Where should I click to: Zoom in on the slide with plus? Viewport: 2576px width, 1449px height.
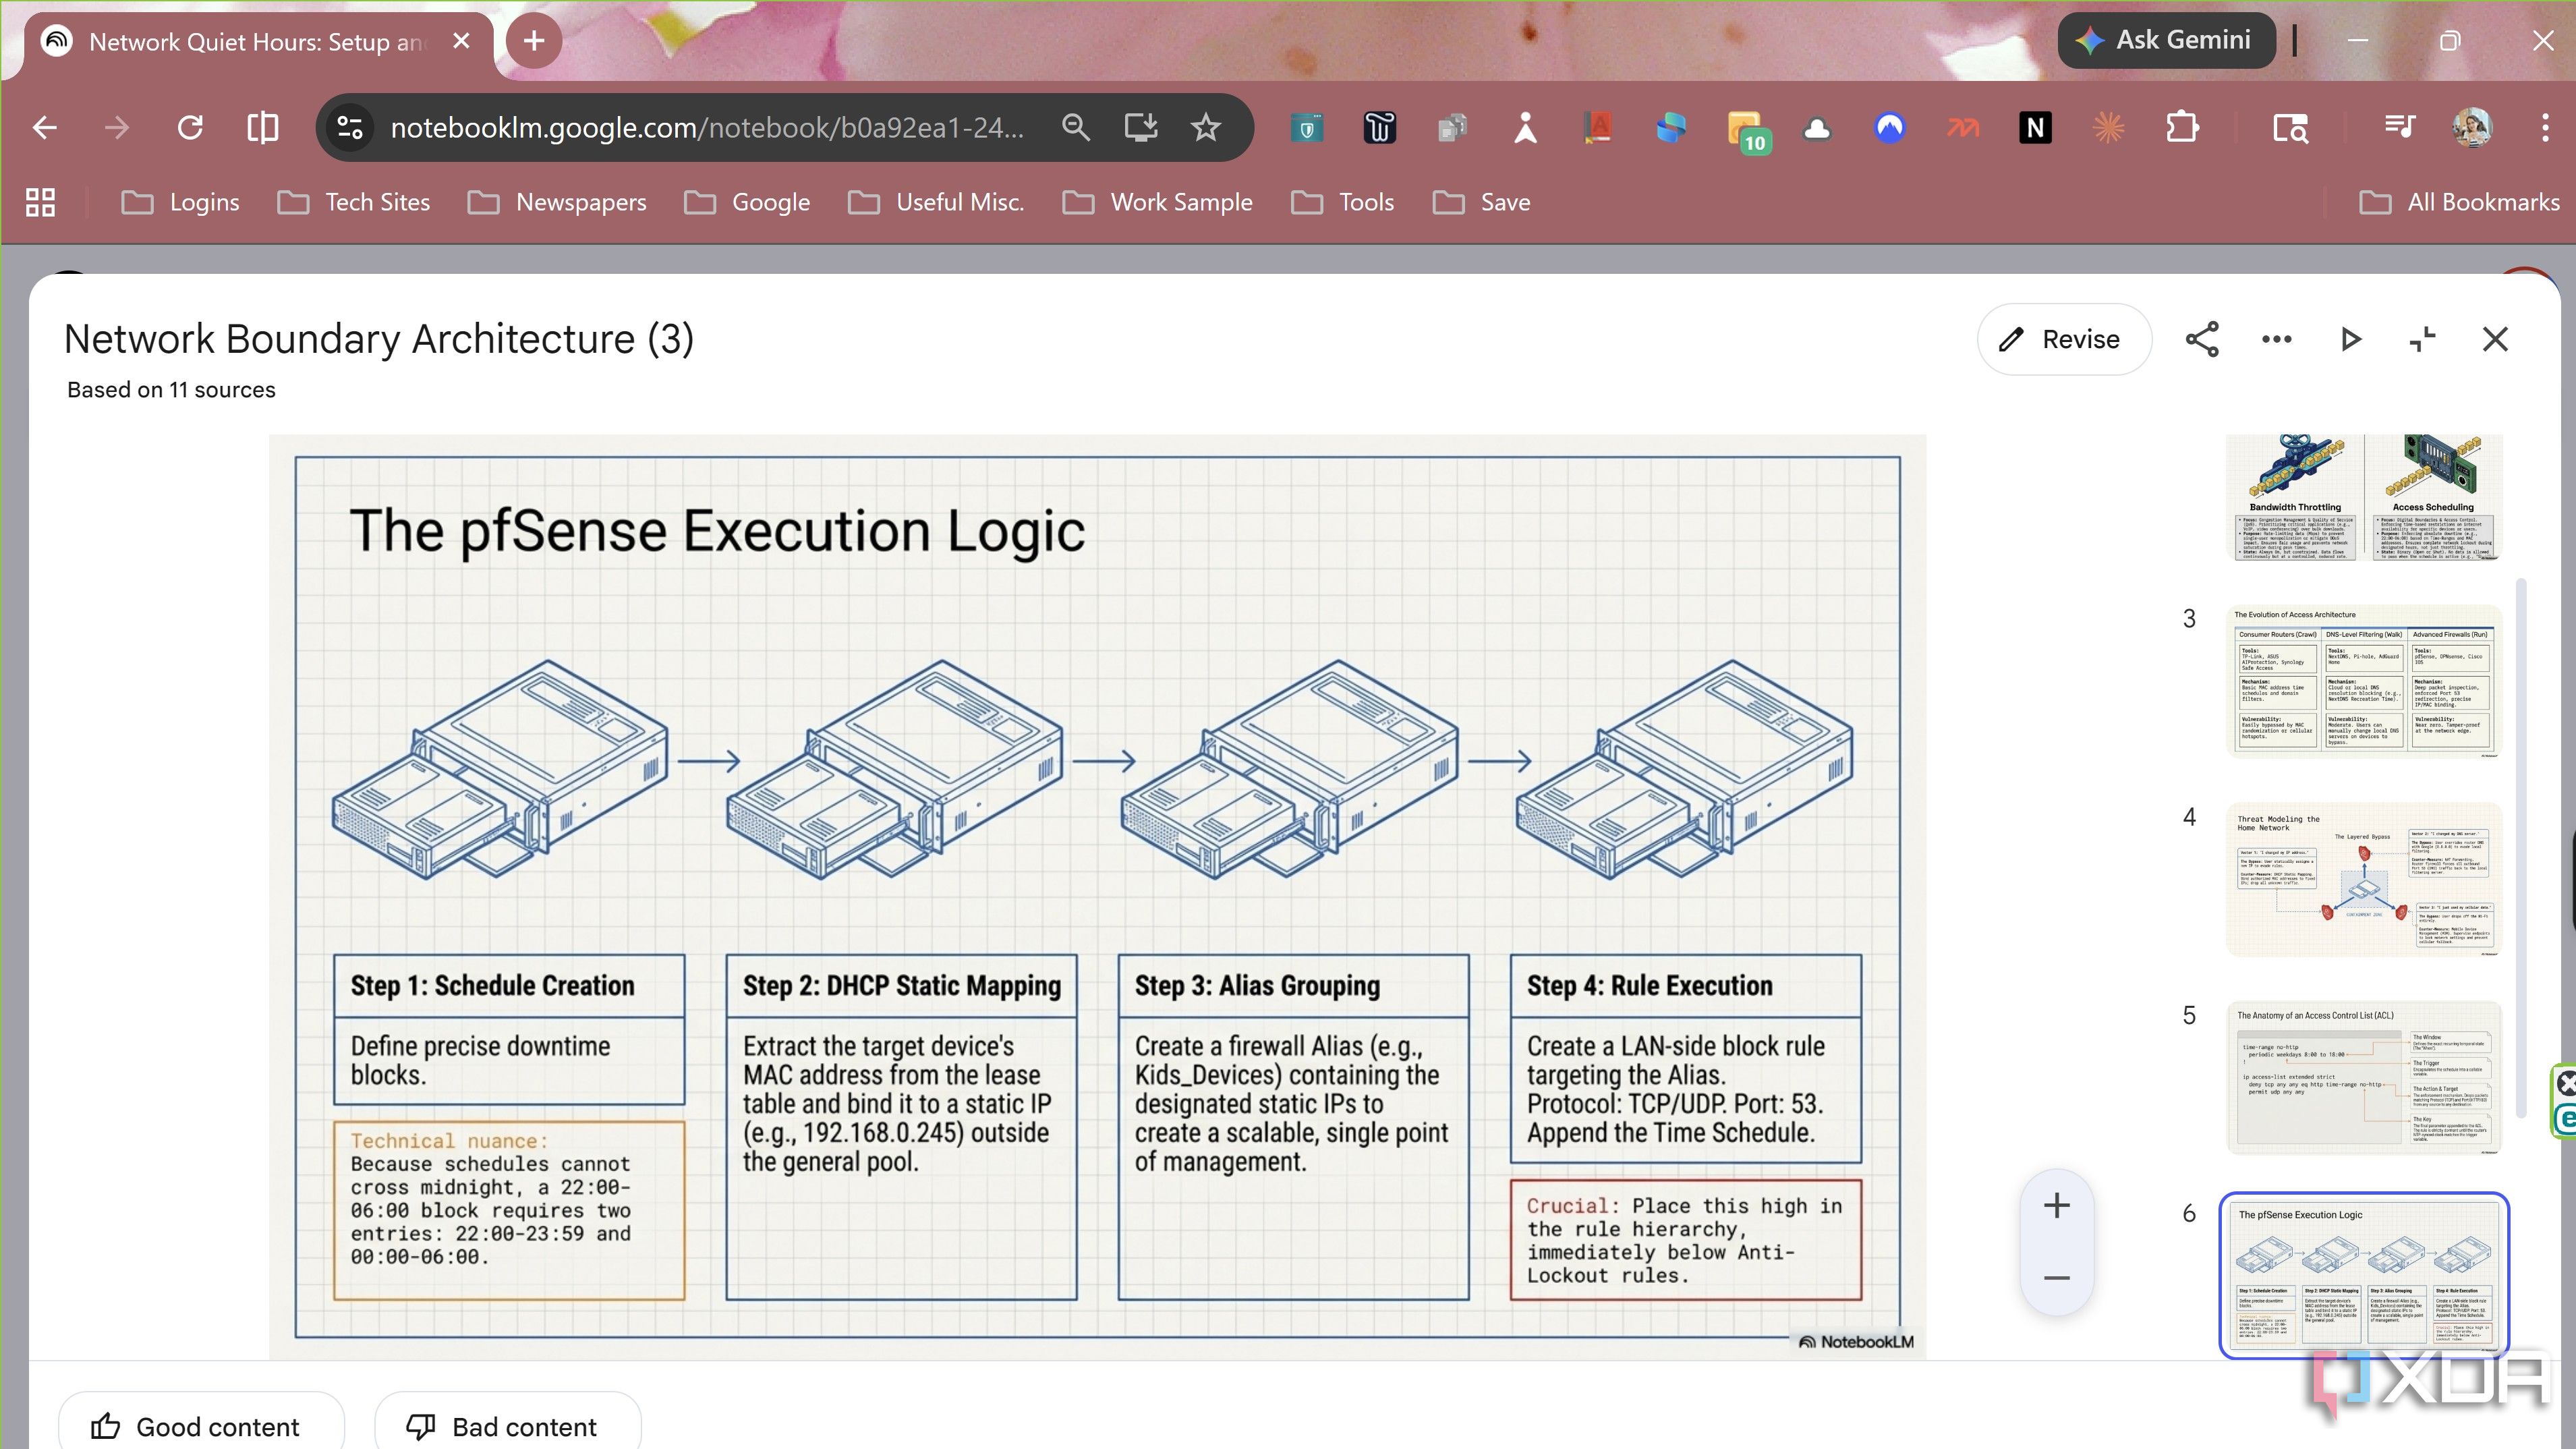tap(2056, 1205)
